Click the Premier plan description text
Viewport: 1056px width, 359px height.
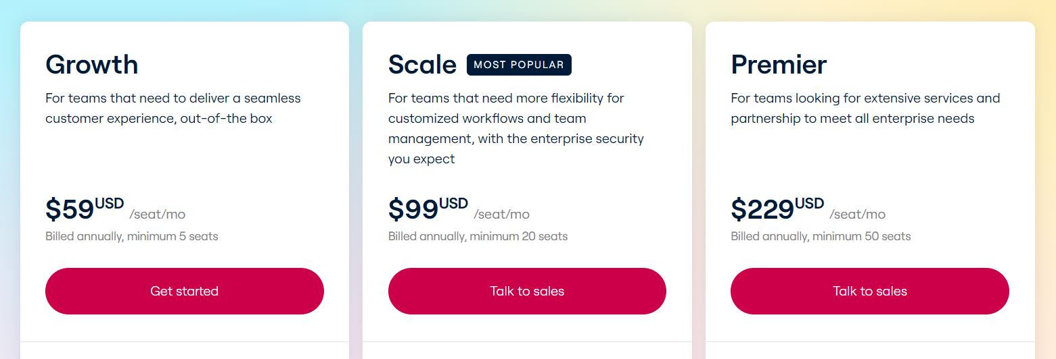coord(865,108)
